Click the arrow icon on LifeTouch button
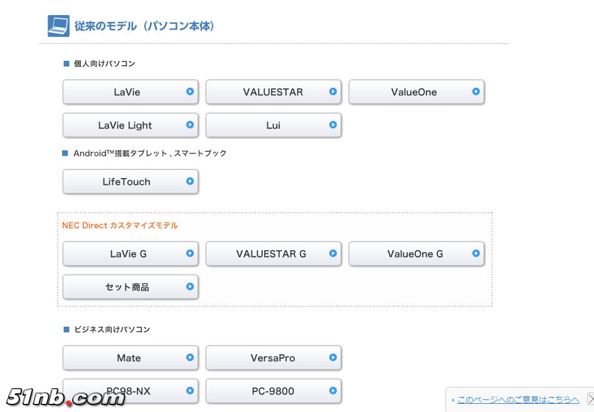This screenshot has width=594, height=412. point(190,181)
